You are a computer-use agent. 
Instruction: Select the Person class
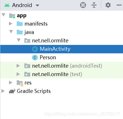[x=62, y=58]
